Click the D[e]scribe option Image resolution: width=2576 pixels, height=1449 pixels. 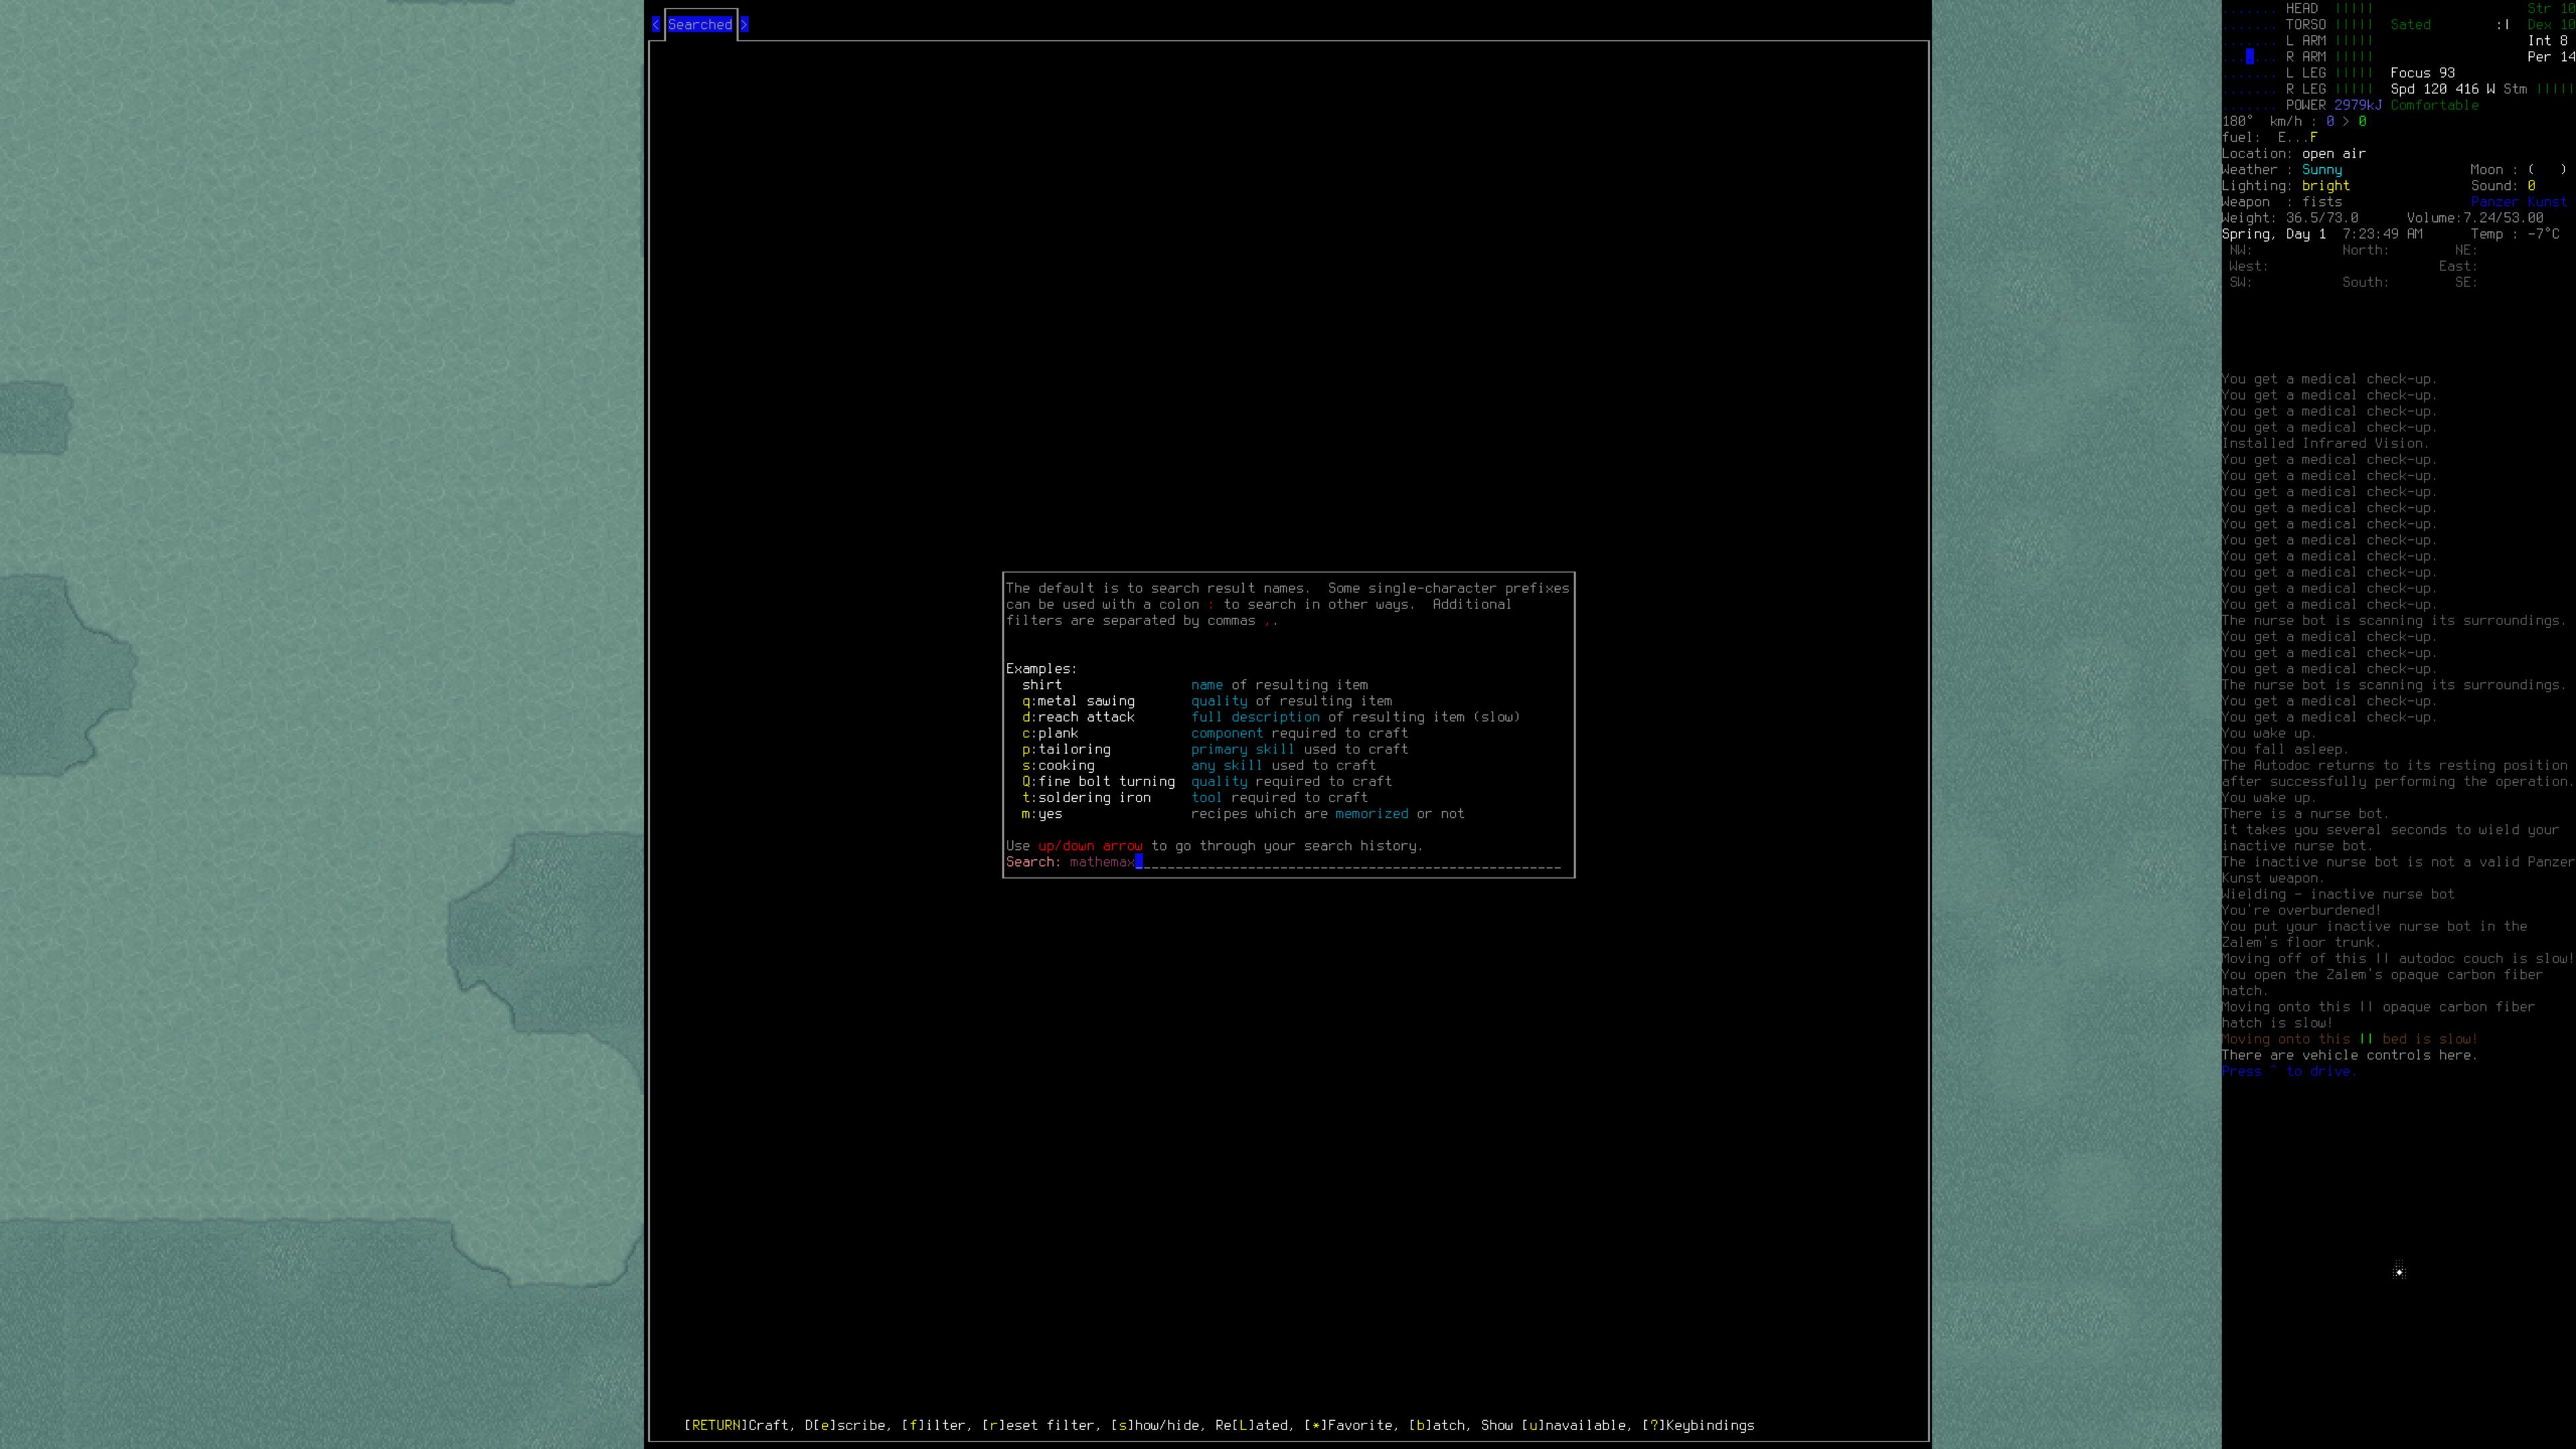pyautogui.click(x=844, y=1425)
